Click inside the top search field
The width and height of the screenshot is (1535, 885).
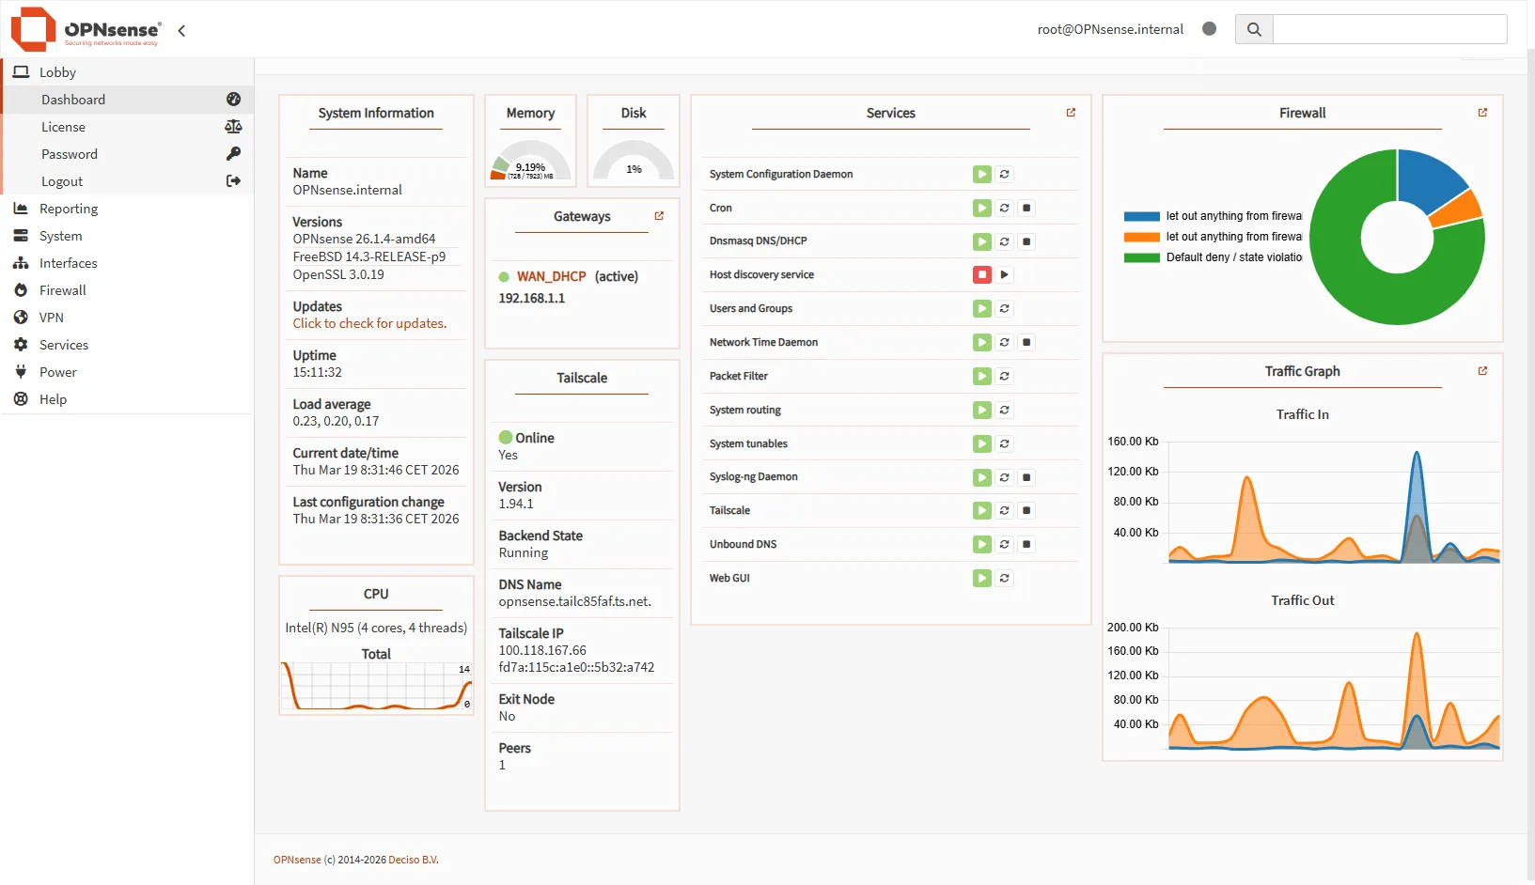pyautogui.click(x=1389, y=28)
